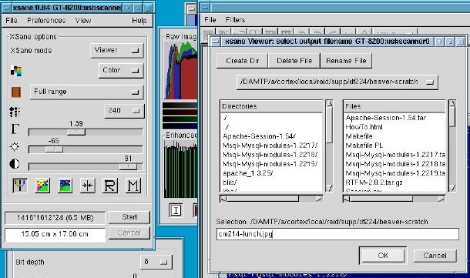
Task: Click the store settings M icon
Action: (x=133, y=185)
